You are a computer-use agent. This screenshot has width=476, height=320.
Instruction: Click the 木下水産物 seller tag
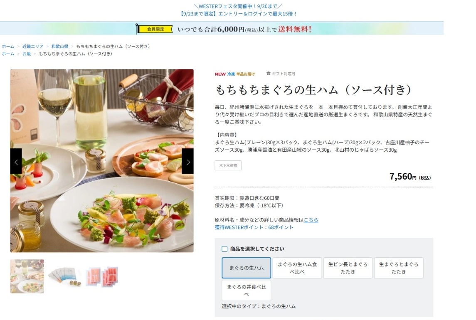tap(228, 165)
